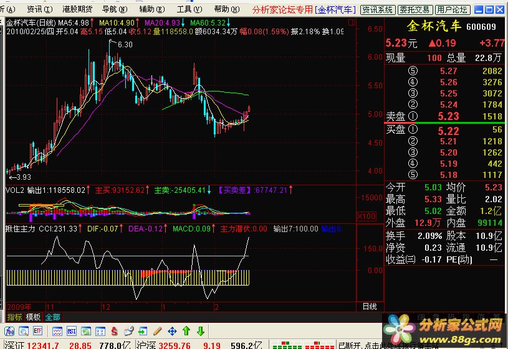The width and height of the screenshot is (508, 349).
Task: Switch to the 全部 tab
Action: coord(52,317)
